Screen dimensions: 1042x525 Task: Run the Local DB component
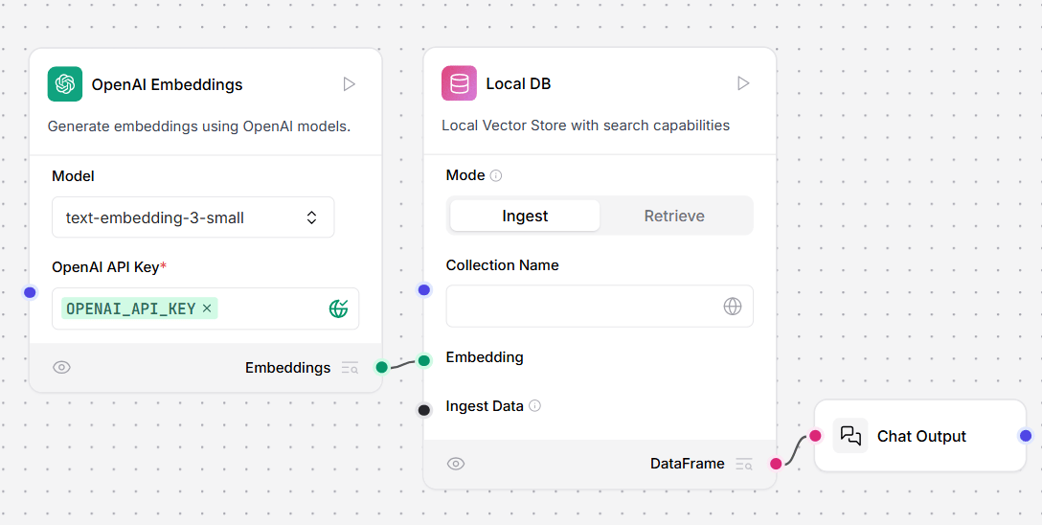point(743,83)
